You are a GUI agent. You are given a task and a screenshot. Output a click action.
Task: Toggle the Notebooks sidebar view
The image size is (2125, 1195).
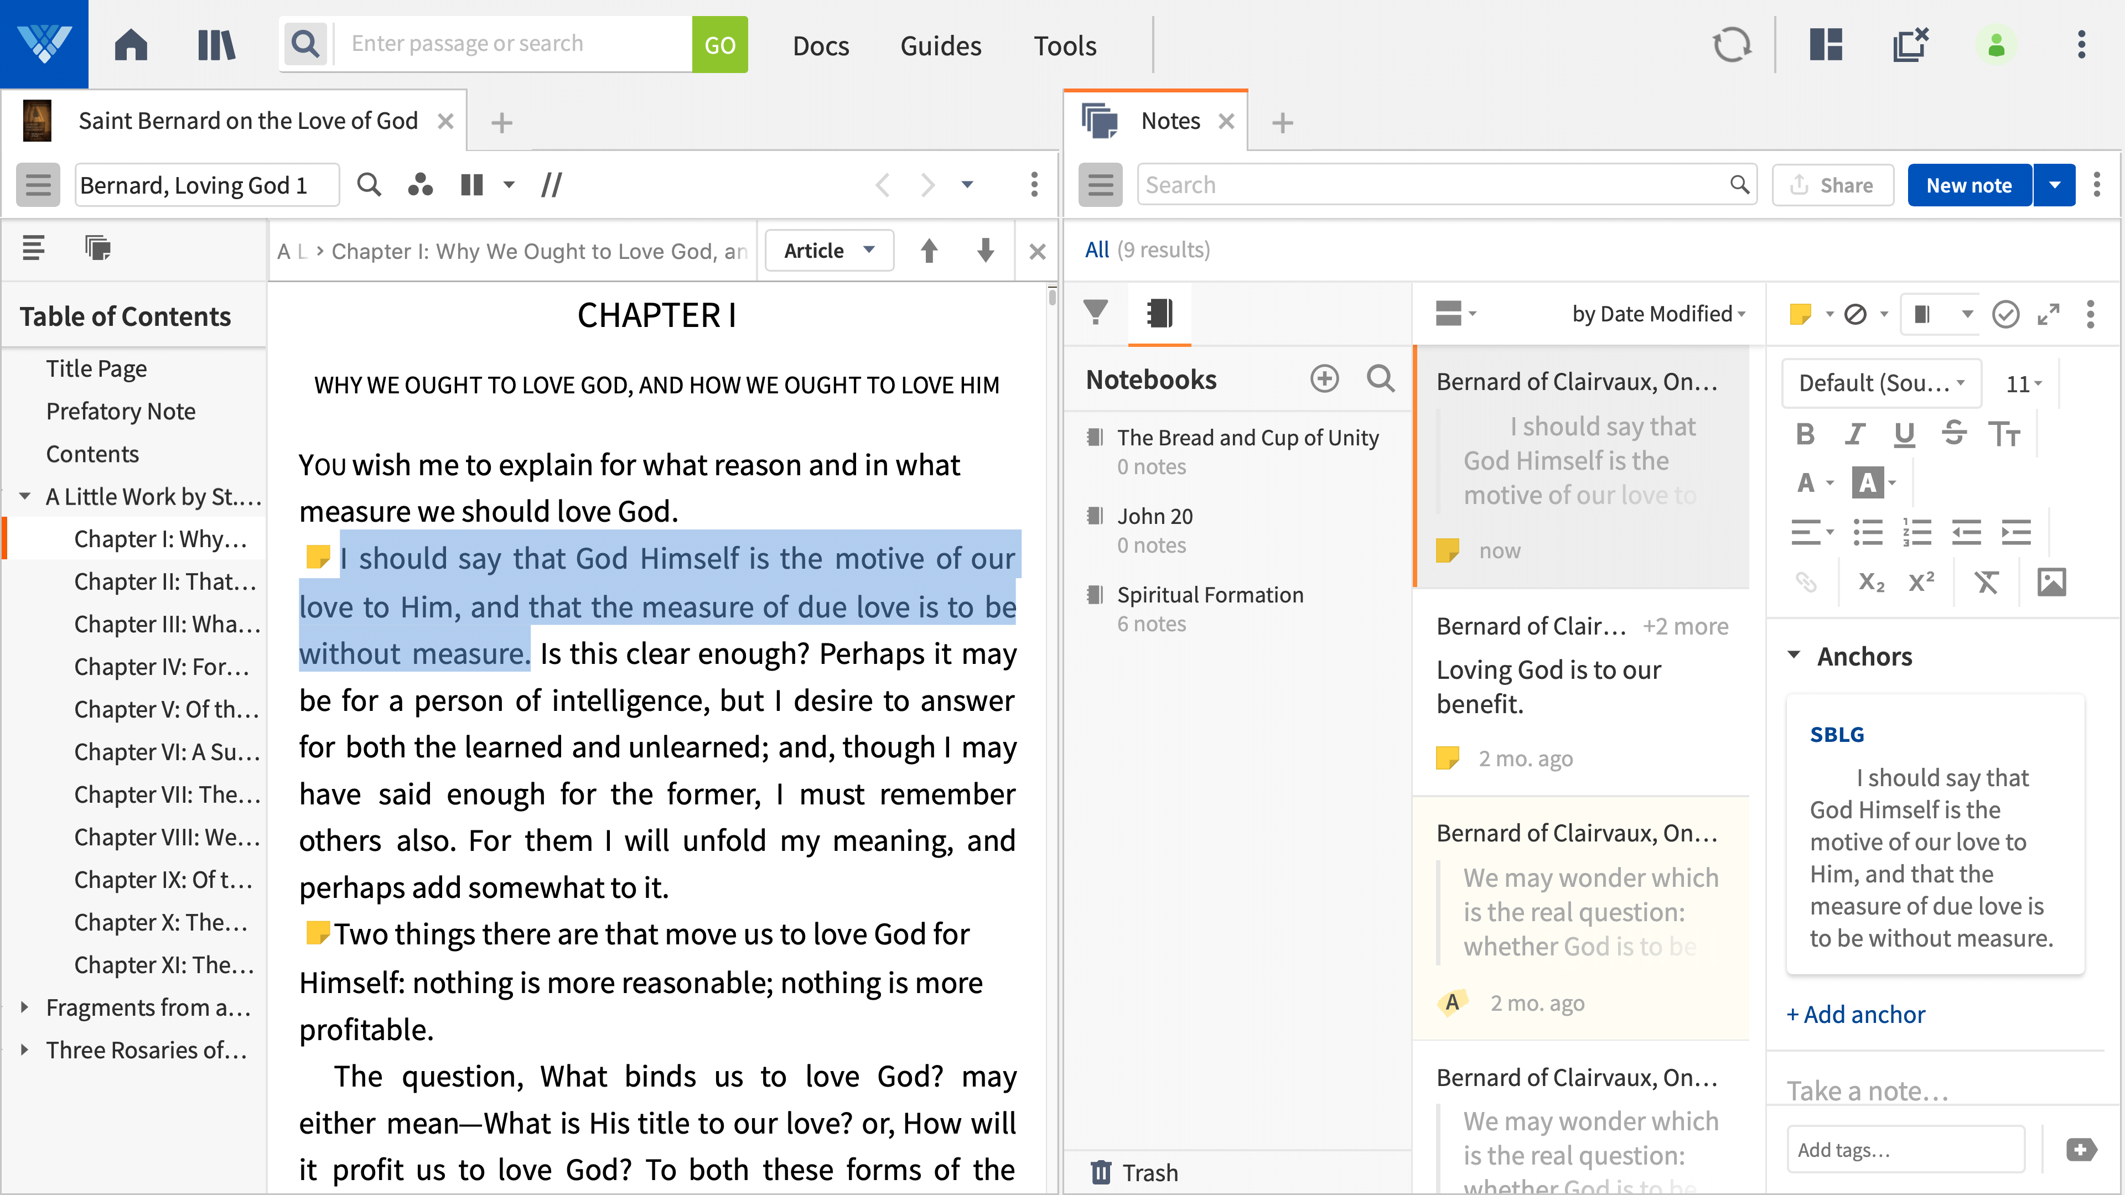click(x=1159, y=313)
